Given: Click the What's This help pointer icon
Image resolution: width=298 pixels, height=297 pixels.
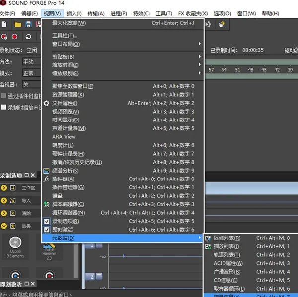Looking at the screenshot, I should click(x=222, y=24).
